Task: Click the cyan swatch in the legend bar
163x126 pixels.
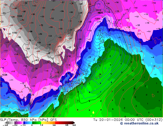Action: [x=31, y=123]
